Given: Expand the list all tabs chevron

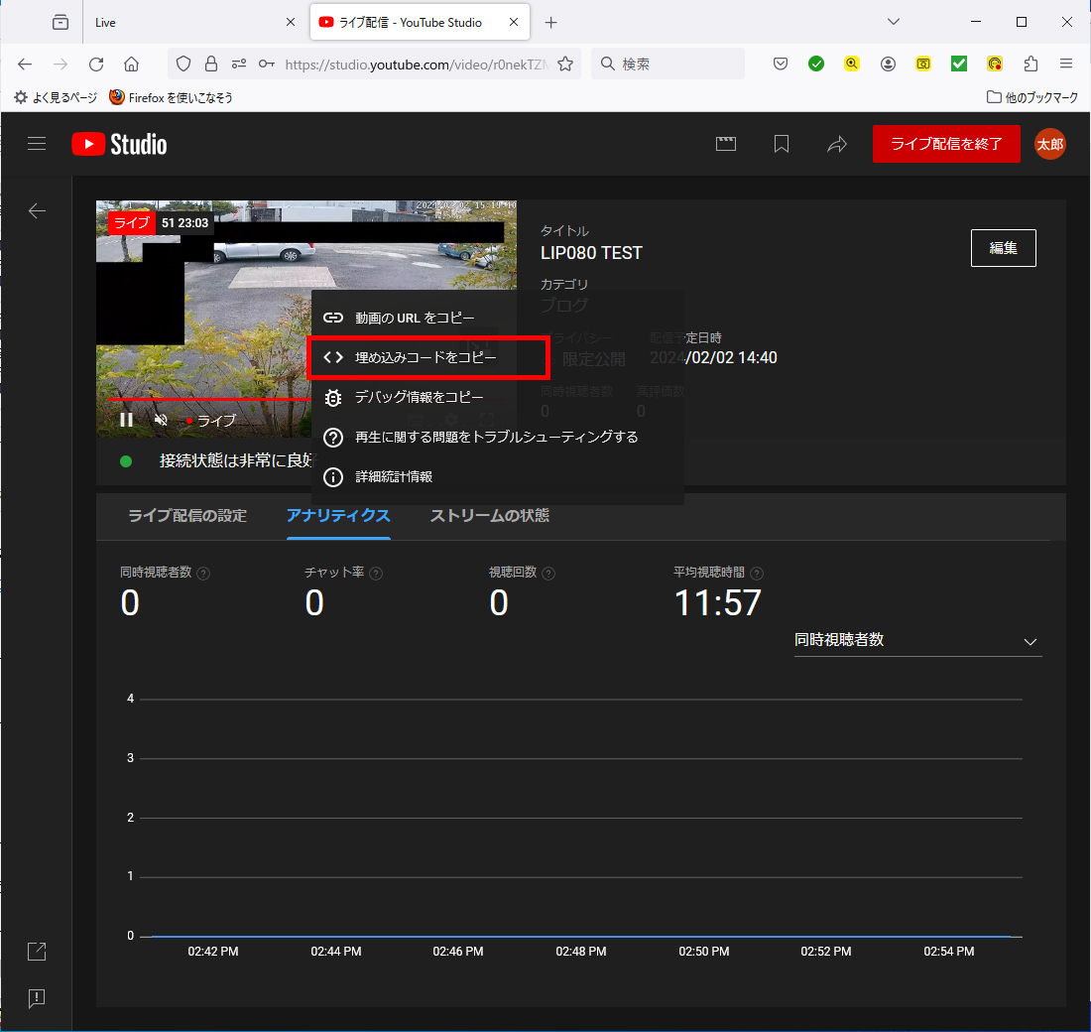Looking at the screenshot, I should click(894, 22).
